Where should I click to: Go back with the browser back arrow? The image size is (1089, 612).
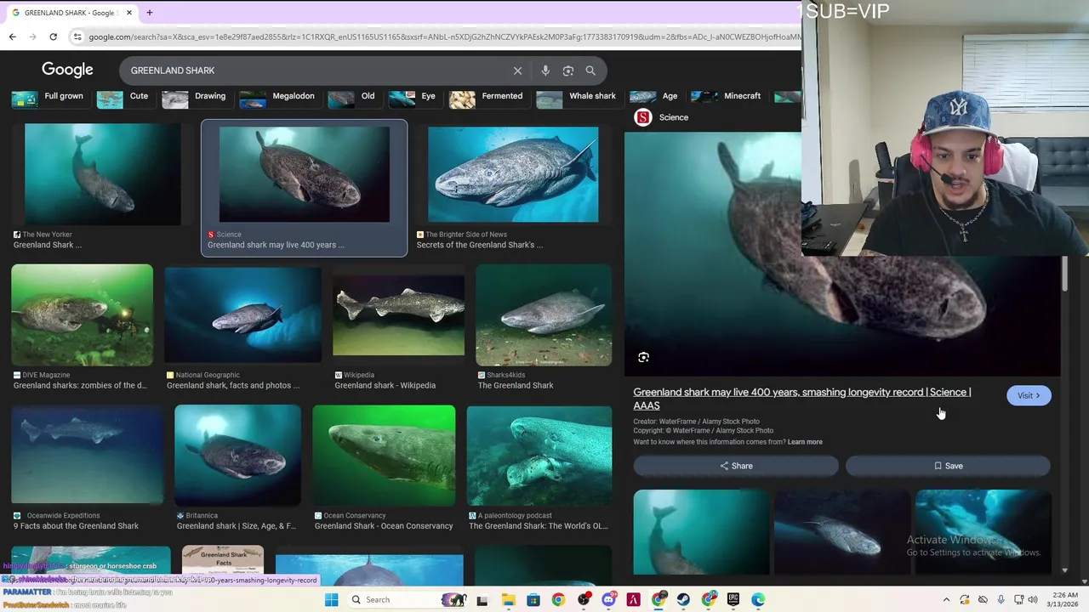point(12,37)
